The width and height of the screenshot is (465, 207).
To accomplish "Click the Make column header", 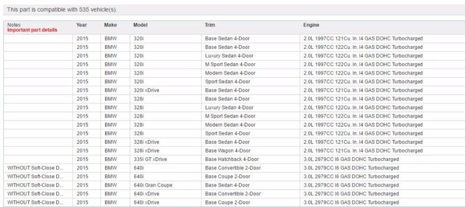I will 110,25.
